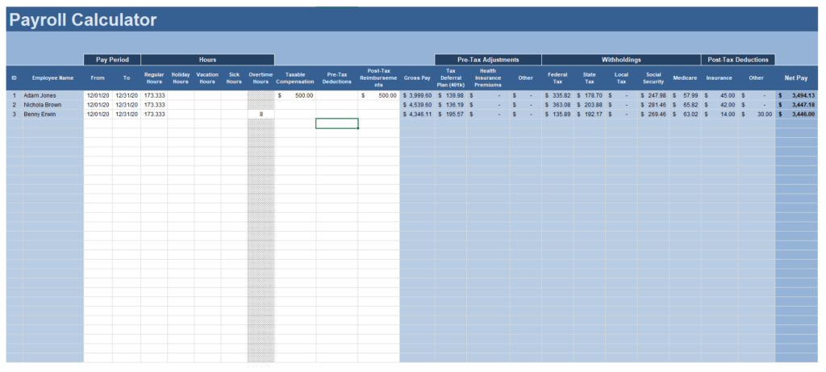Click the gross pay value 4,346.11
This screenshot has width=826, height=372.
point(417,115)
